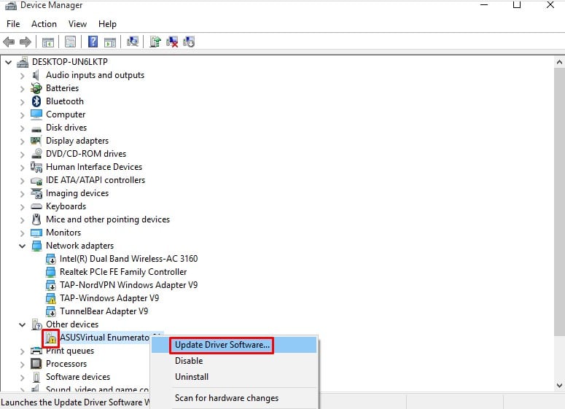Screen dimensions: 565x409
Task: Select TAP-Windows Adapter V9 device
Action: tap(109, 298)
